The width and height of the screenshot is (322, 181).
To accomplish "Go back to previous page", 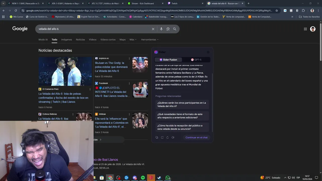I will coord(4,11).
